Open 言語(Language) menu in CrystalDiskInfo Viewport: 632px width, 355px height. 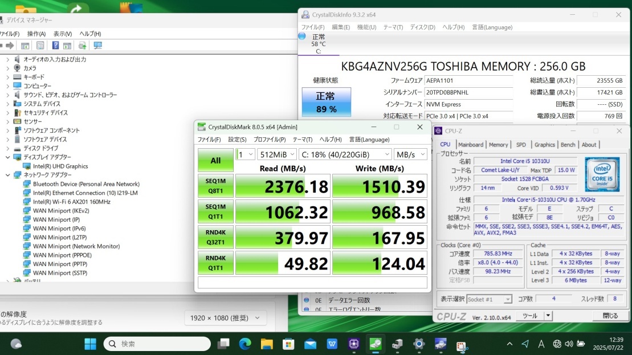pyautogui.click(x=492, y=27)
